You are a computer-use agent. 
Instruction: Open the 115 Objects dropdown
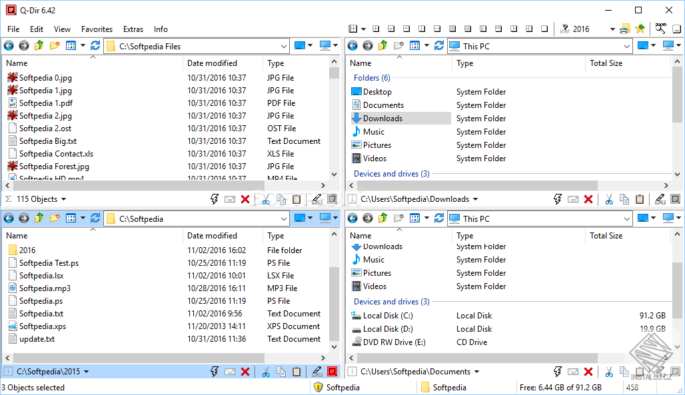pyautogui.click(x=63, y=199)
